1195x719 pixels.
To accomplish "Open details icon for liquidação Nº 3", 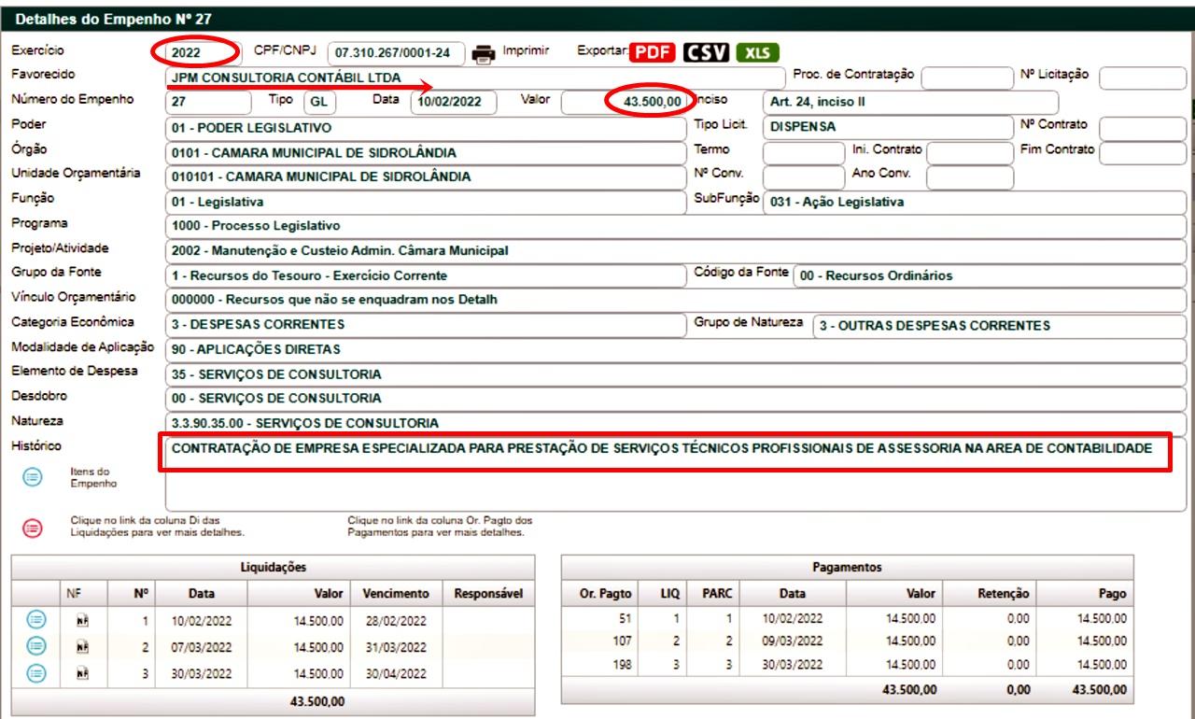I will [34, 673].
